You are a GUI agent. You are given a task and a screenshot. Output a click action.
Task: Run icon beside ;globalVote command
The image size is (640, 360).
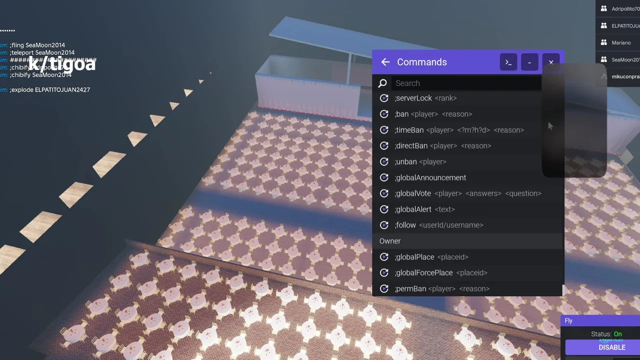click(384, 193)
